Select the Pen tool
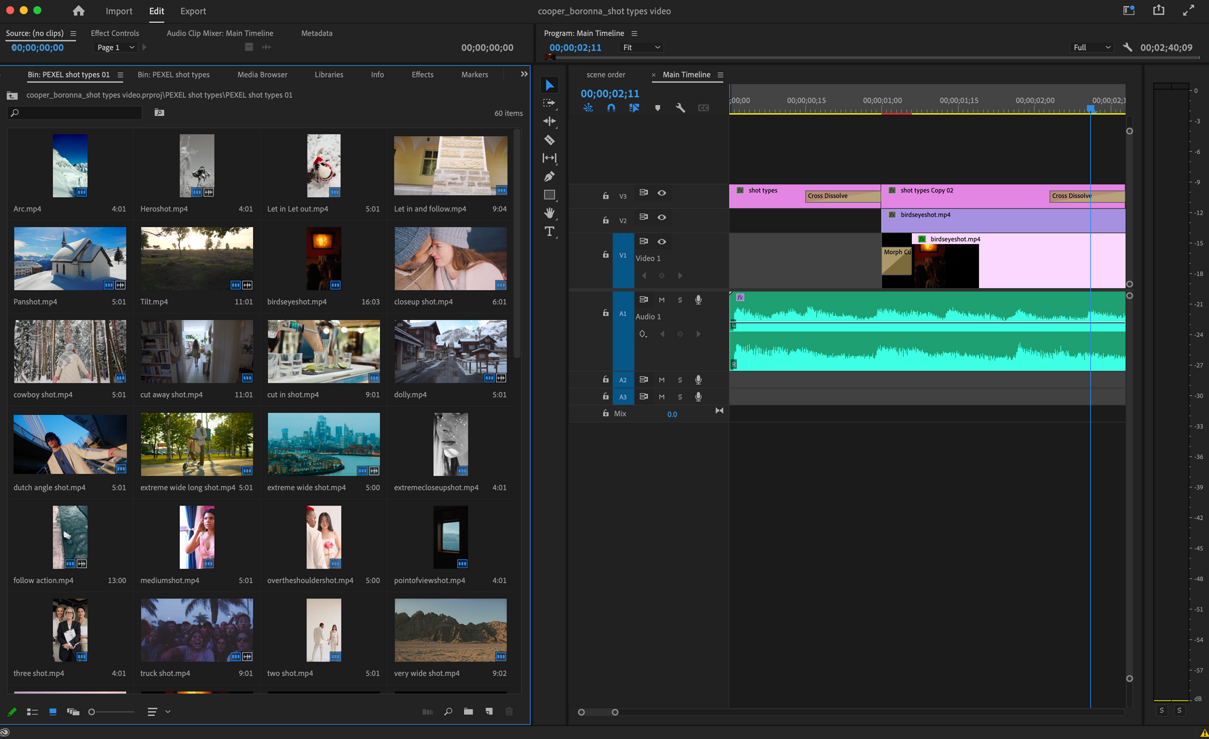The width and height of the screenshot is (1209, 739). [550, 177]
